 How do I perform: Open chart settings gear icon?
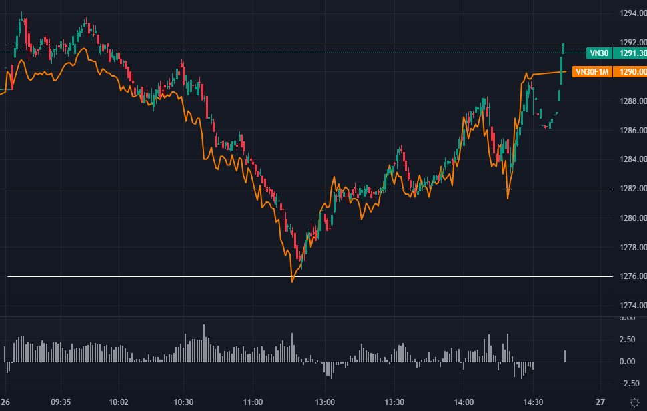(x=634, y=402)
